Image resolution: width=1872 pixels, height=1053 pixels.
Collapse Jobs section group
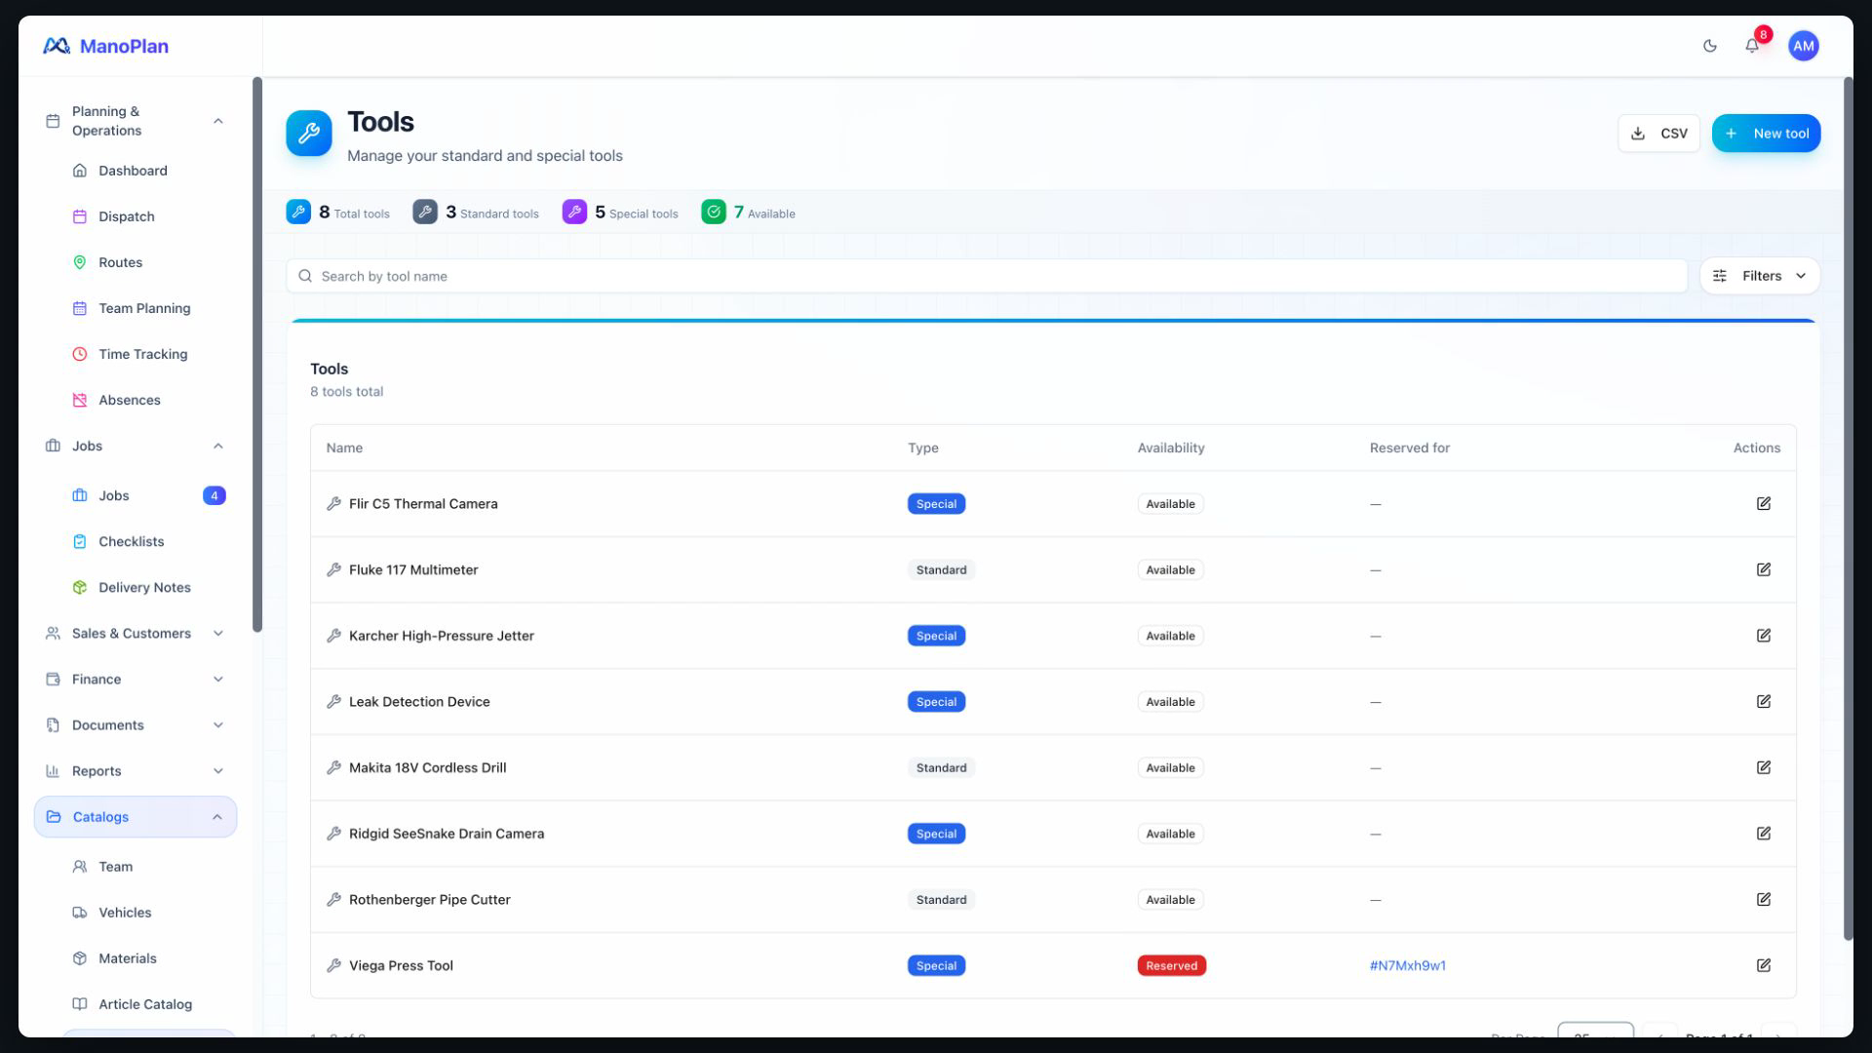135,446
